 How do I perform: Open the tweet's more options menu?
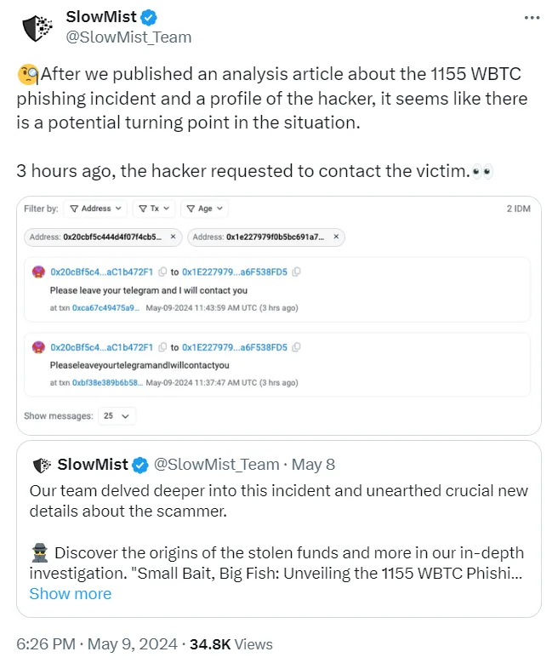tap(531, 18)
